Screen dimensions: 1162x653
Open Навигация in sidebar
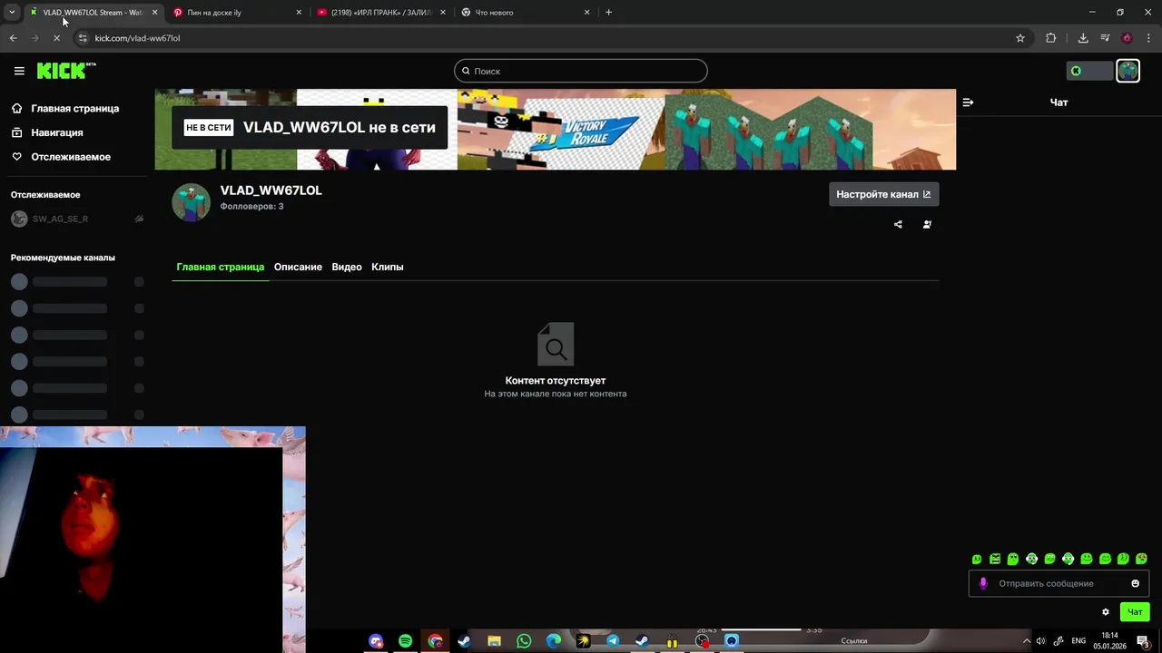[x=47, y=132]
